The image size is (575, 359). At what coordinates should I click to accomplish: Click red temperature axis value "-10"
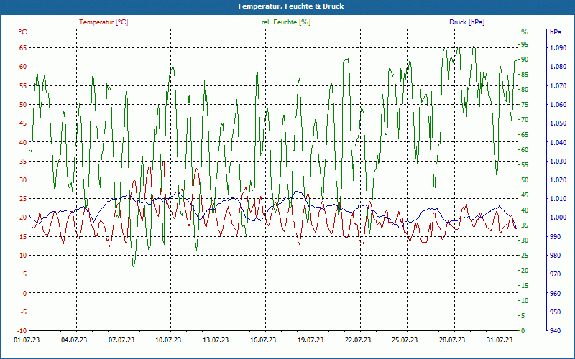(x=22, y=331)
